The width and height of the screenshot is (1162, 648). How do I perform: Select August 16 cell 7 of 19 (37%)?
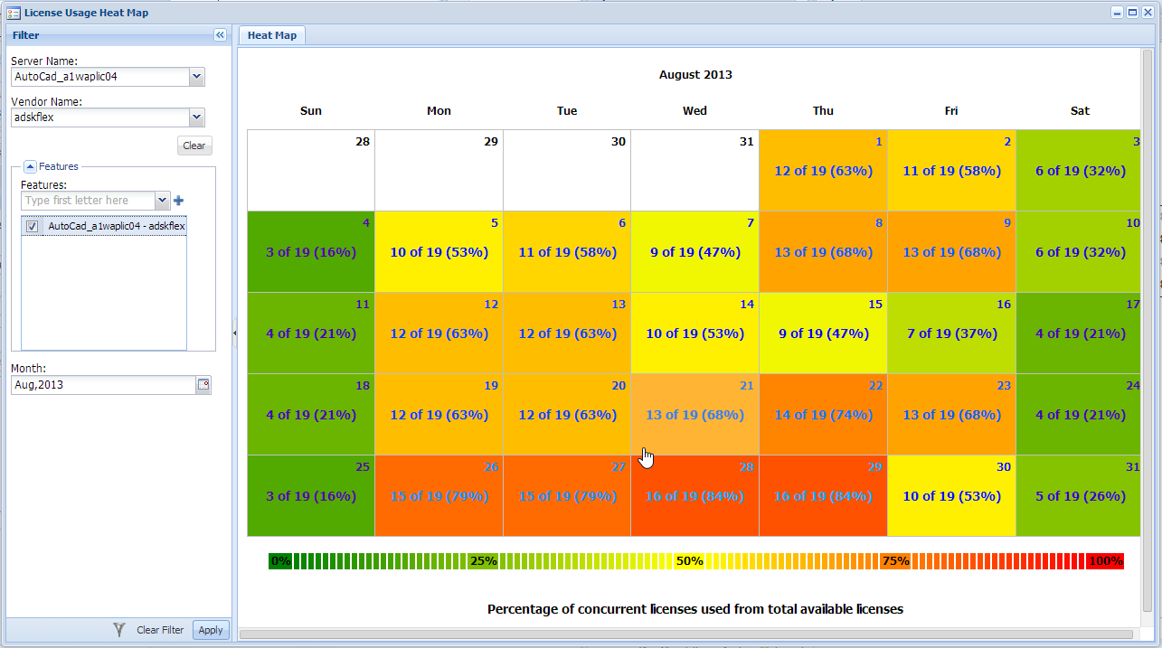tap(951, 333)
